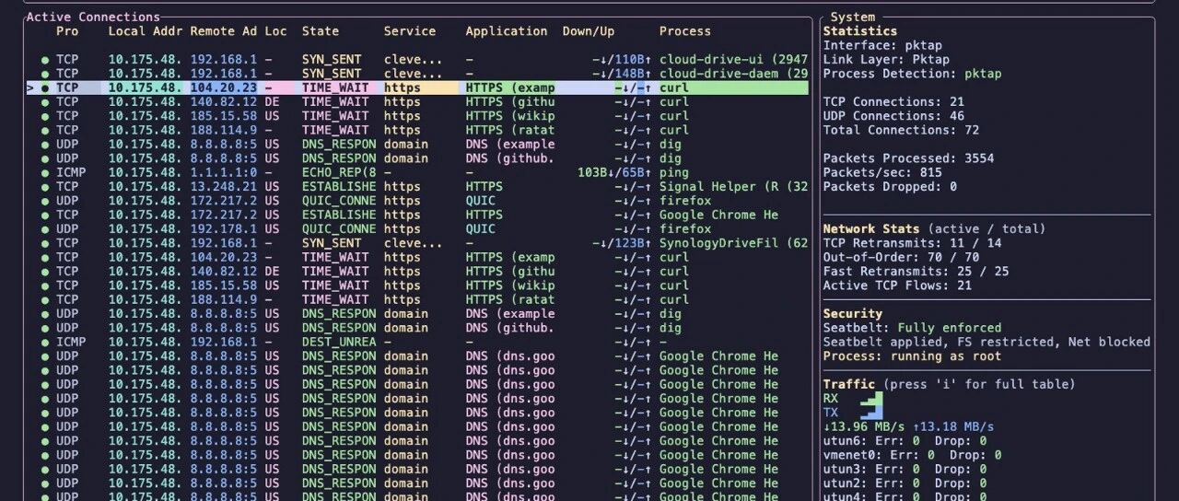Click the 'Total Connections: 72' stat

[x=901, y=130]
